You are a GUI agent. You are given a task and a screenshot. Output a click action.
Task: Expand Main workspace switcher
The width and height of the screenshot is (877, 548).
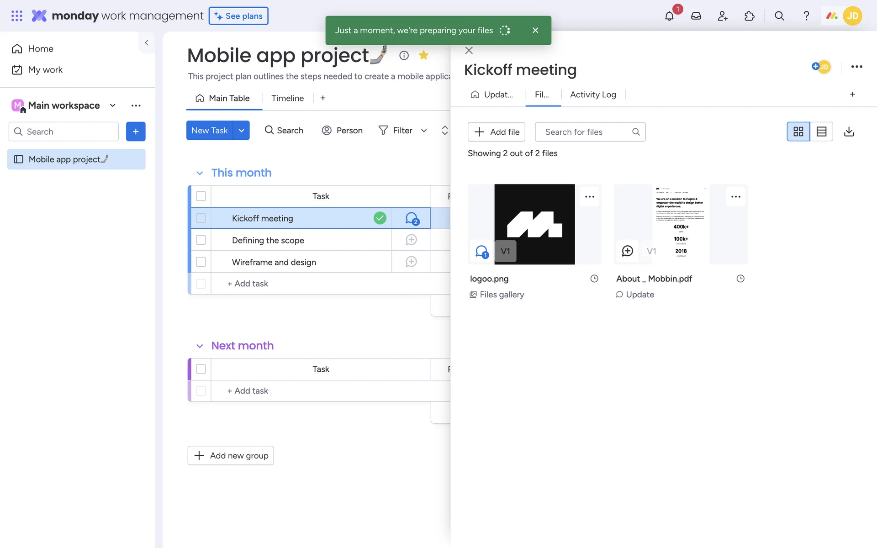pyautogui.click(x=112, y=105)
